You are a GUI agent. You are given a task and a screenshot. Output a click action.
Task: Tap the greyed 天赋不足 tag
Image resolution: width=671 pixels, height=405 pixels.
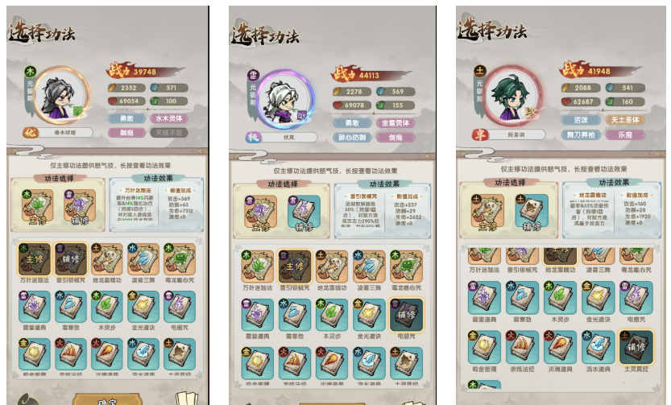click(168, 133)
